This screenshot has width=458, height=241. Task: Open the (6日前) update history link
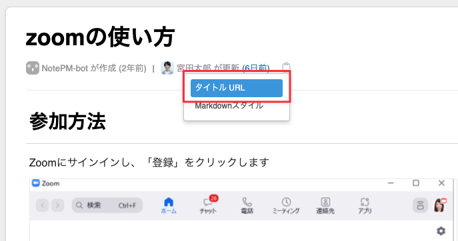click(256, 68)
